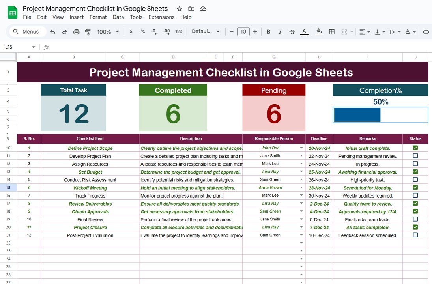Click the Redo arrow
This screenshot has width=432, height=284.
click(64, 32)
